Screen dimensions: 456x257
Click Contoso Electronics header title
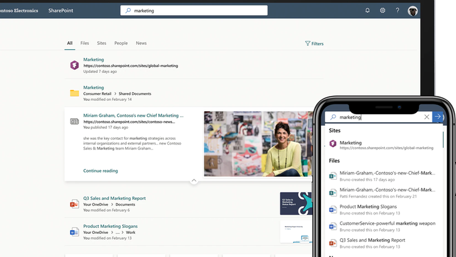point(19,10)
